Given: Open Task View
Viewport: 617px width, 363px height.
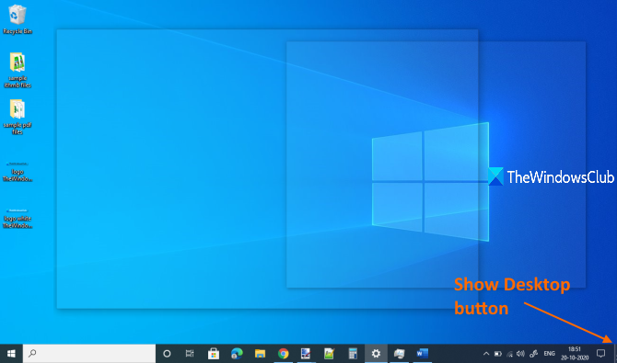Looking at the screenshot, I should point(190,354).
